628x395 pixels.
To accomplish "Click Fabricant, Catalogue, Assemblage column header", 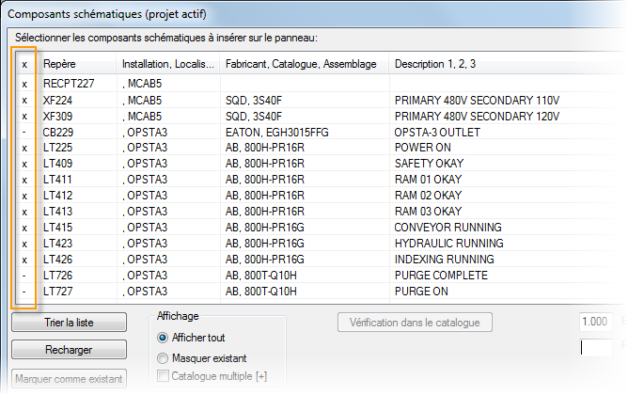I will click(x=301, y=64).
